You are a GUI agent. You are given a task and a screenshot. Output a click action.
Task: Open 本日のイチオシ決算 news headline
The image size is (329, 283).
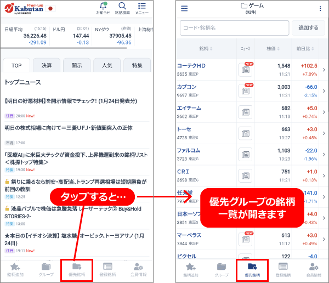[75, 239]
